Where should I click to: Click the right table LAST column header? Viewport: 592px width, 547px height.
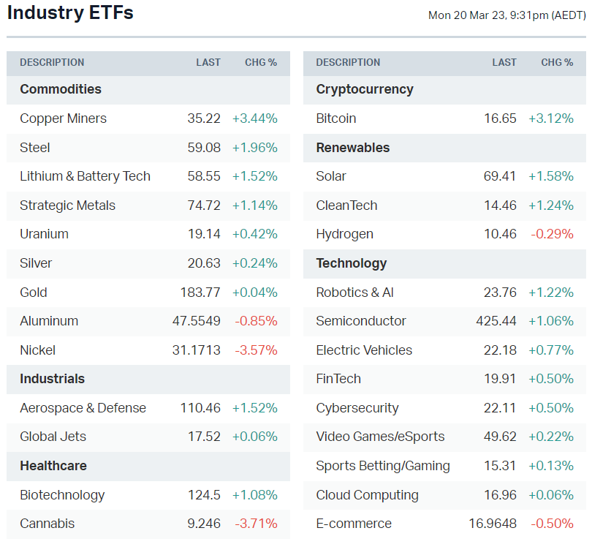504,63
